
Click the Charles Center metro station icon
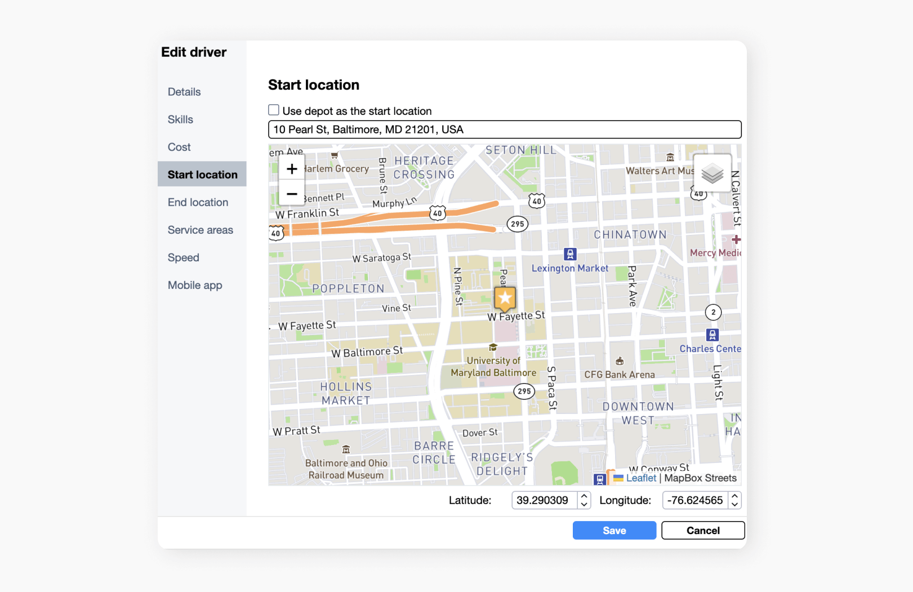coord(712,334)
